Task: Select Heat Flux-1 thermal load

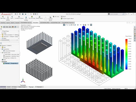Action: click(x=10, y=58)
